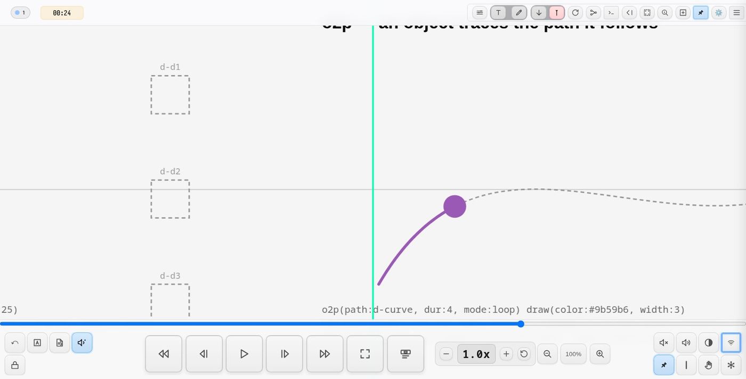Toggle the wifi signal button

tap(731, 343)
